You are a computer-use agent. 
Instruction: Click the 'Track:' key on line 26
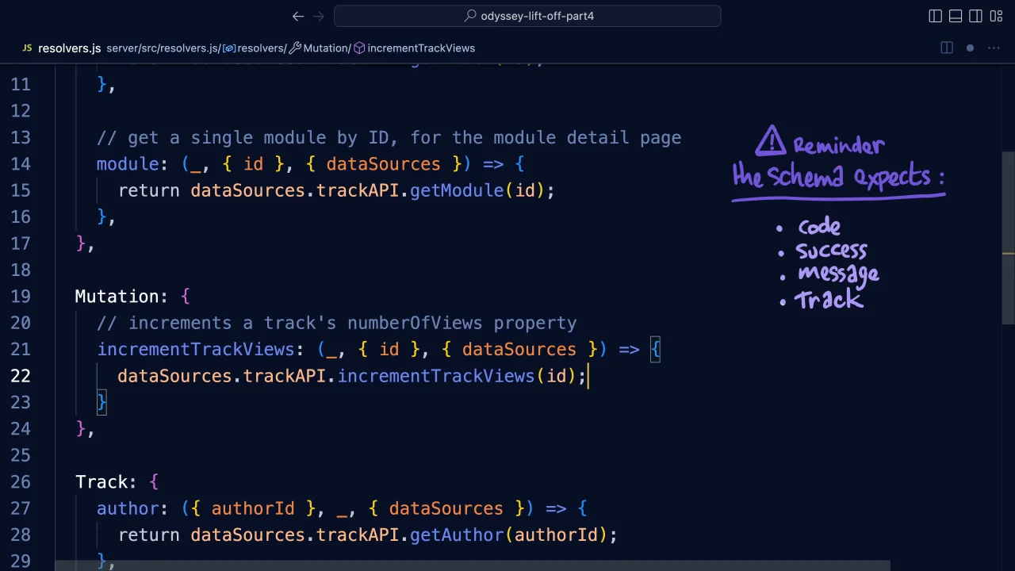coord(106,482)
